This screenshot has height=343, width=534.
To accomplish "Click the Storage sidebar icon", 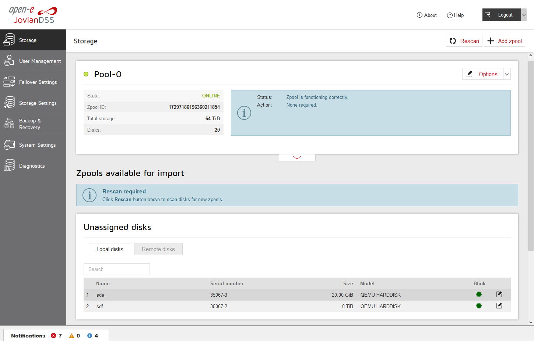I will tap(9, 40).
